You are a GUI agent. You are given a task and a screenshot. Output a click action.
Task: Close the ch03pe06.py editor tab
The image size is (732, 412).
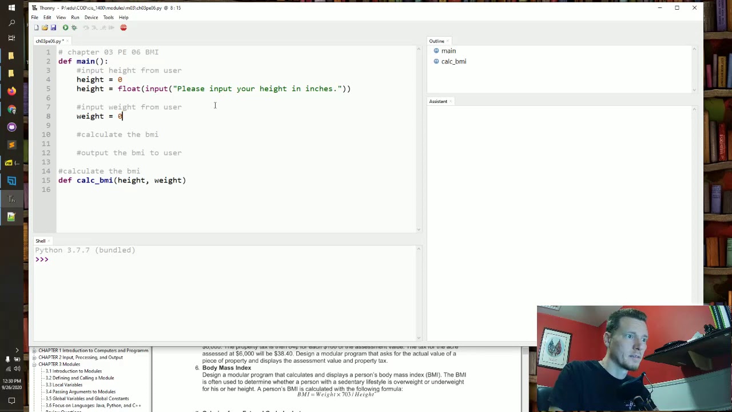(x=67, y=41)
